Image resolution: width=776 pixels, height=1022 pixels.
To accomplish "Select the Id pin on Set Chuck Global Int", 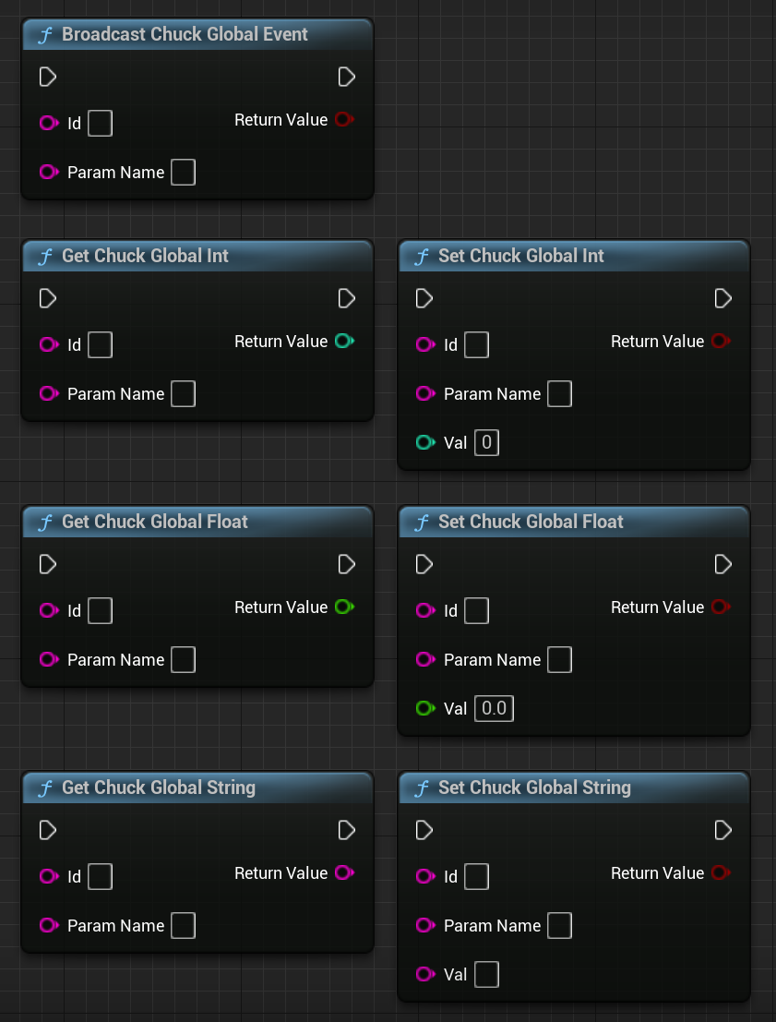I will (424, 344).
